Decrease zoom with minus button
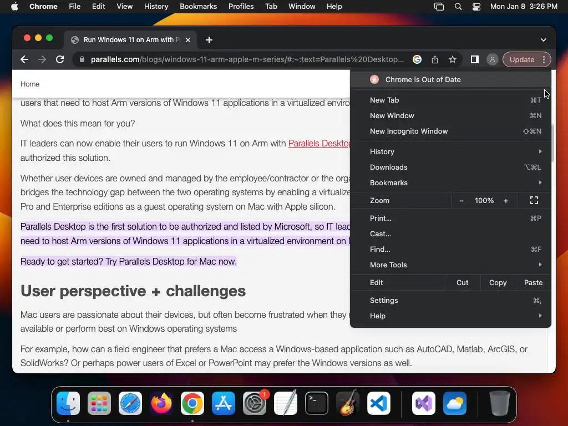 (x=461, y=200)
